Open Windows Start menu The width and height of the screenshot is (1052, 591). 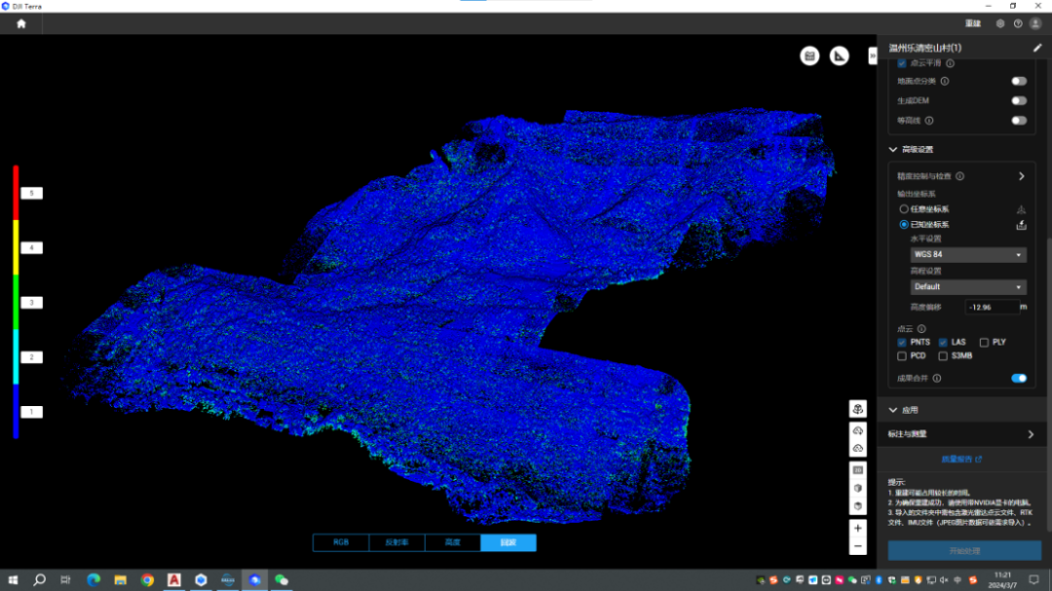[13, 580]
